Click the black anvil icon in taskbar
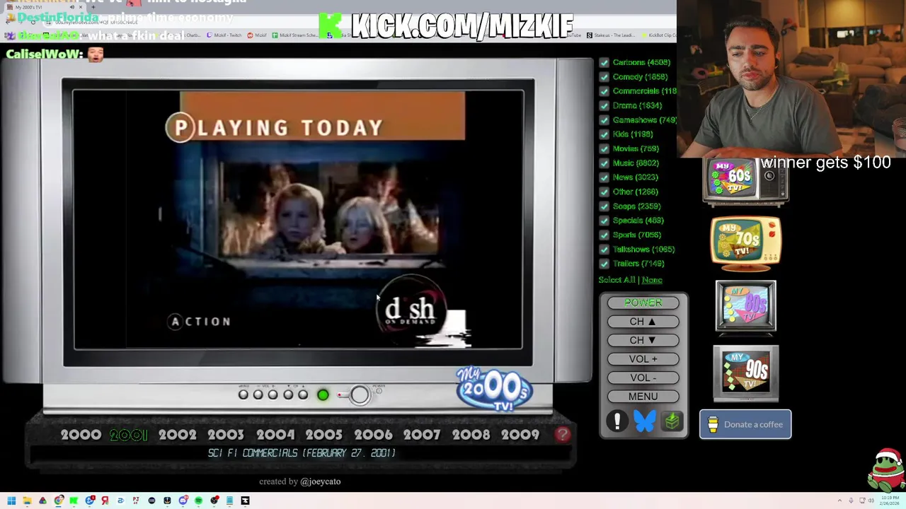Image resolution: width=906 pixels, height=509 pixels. tap(245, 501)
